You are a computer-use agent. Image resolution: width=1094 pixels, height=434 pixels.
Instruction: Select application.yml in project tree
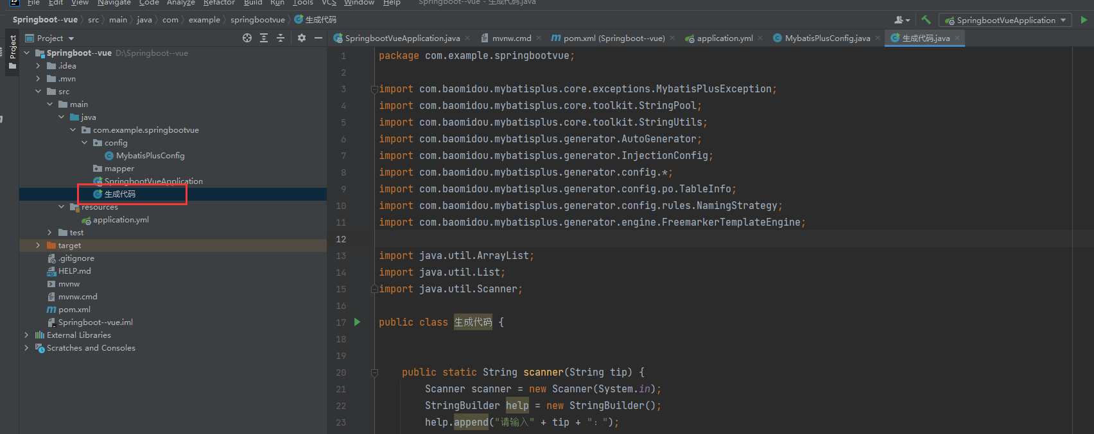[x=121, y=220]
